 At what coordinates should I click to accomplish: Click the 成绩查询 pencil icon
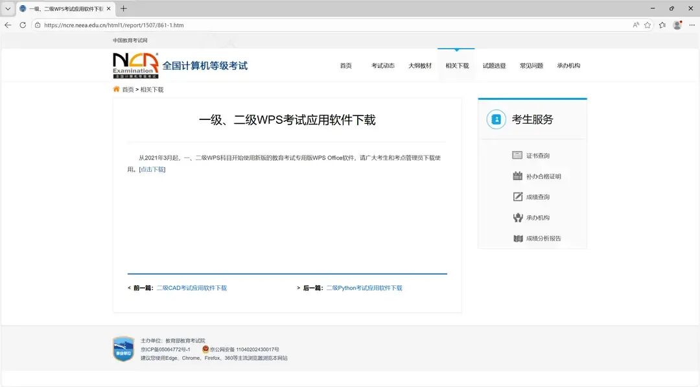pos(517,196)
